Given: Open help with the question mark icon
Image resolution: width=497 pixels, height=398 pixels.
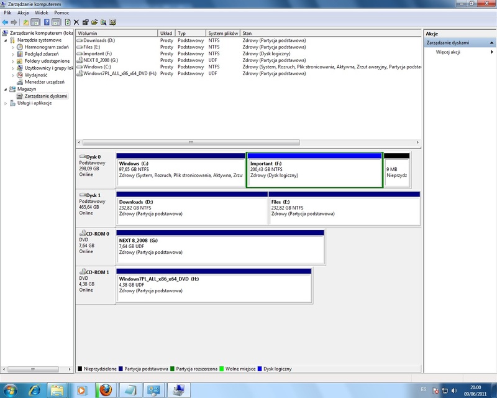Looking at the screenshot, I should (x=47, y=22).
